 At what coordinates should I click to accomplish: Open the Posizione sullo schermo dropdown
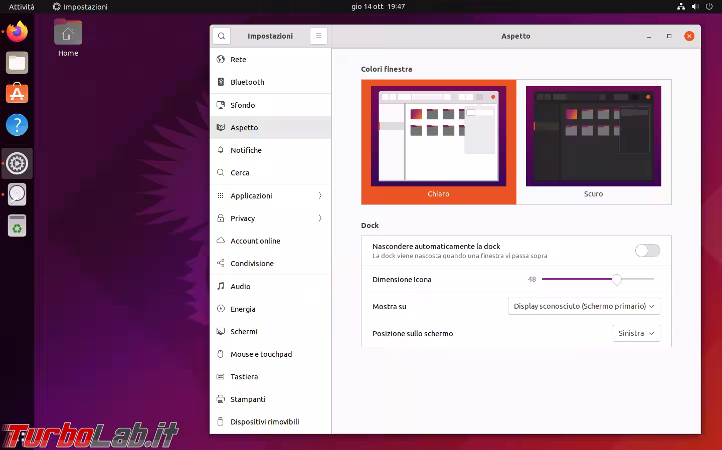636,333
